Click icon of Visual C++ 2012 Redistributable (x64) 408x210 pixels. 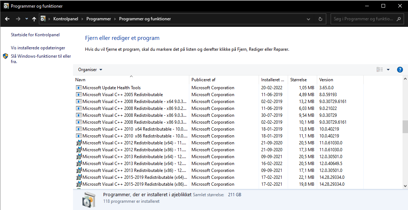(79, 143)
